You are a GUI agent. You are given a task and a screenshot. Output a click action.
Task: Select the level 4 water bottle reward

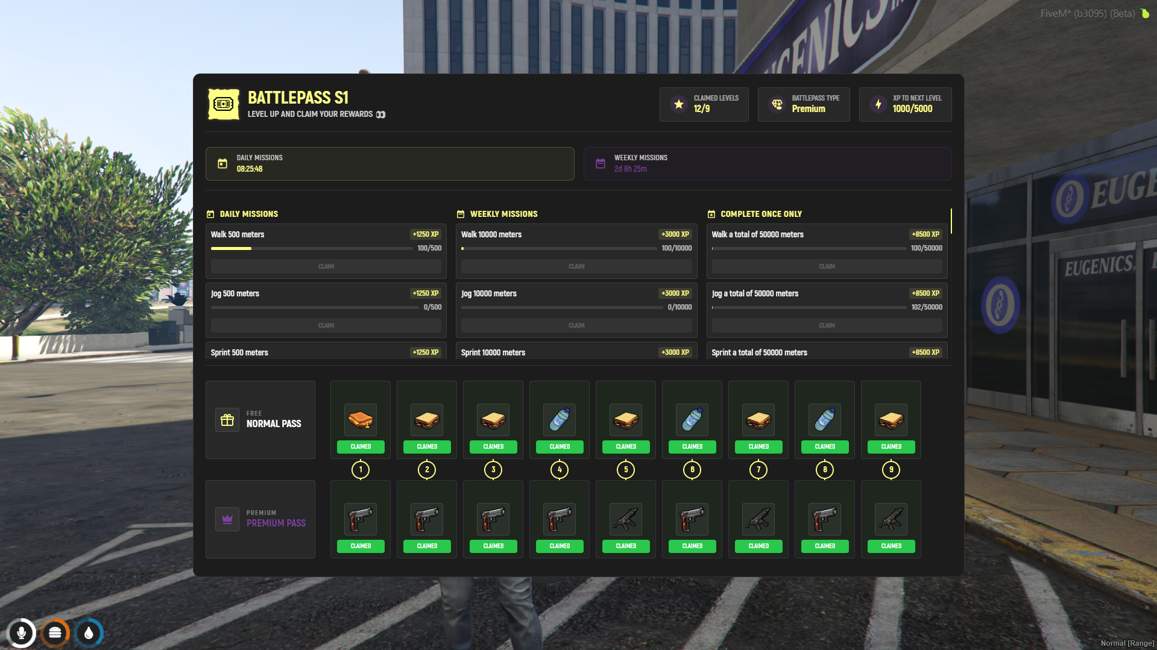point(560,419)
